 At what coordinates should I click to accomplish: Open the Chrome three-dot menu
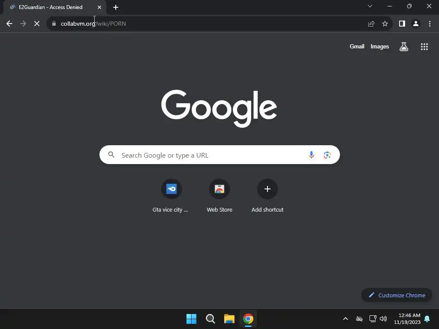(430, 24)
